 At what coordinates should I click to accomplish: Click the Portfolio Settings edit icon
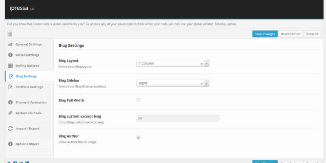coord(10,87)
